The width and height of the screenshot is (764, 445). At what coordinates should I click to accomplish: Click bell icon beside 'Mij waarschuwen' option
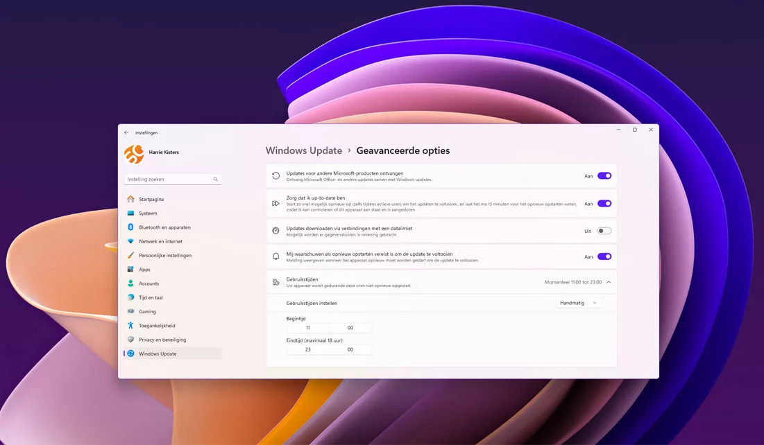click(275, 256)
